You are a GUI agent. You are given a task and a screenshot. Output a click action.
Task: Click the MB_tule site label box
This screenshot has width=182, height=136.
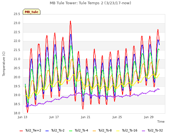click(x=32, y=12)
